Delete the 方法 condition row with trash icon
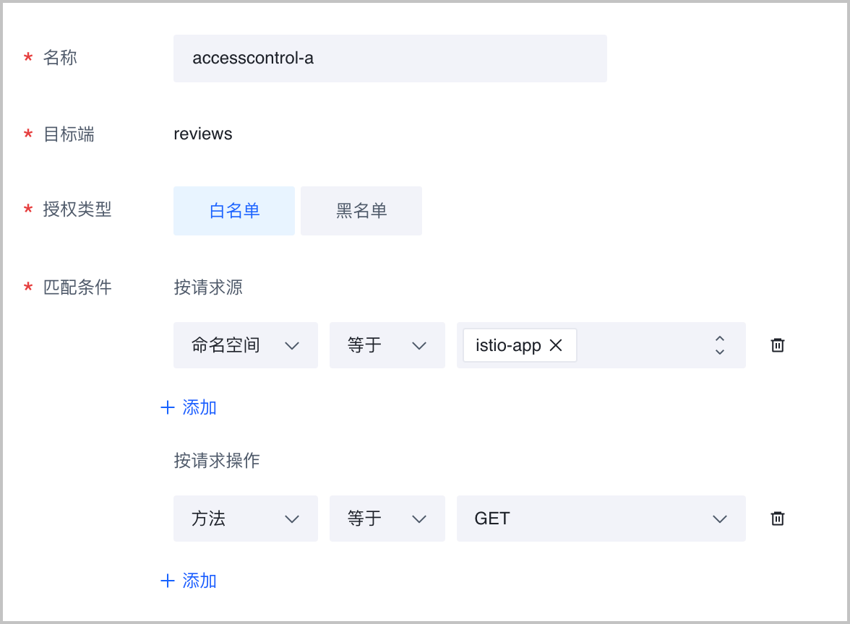The width and height of the screenshot is (850, 624). (x=778, y=519)
